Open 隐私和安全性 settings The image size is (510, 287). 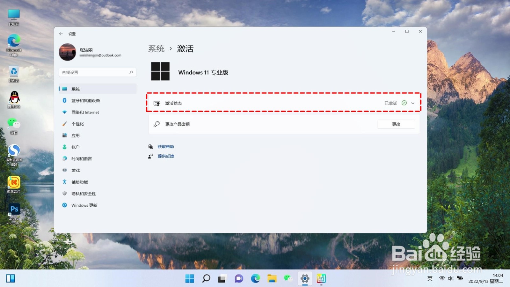pyautogui.click(x=84, y=194)
